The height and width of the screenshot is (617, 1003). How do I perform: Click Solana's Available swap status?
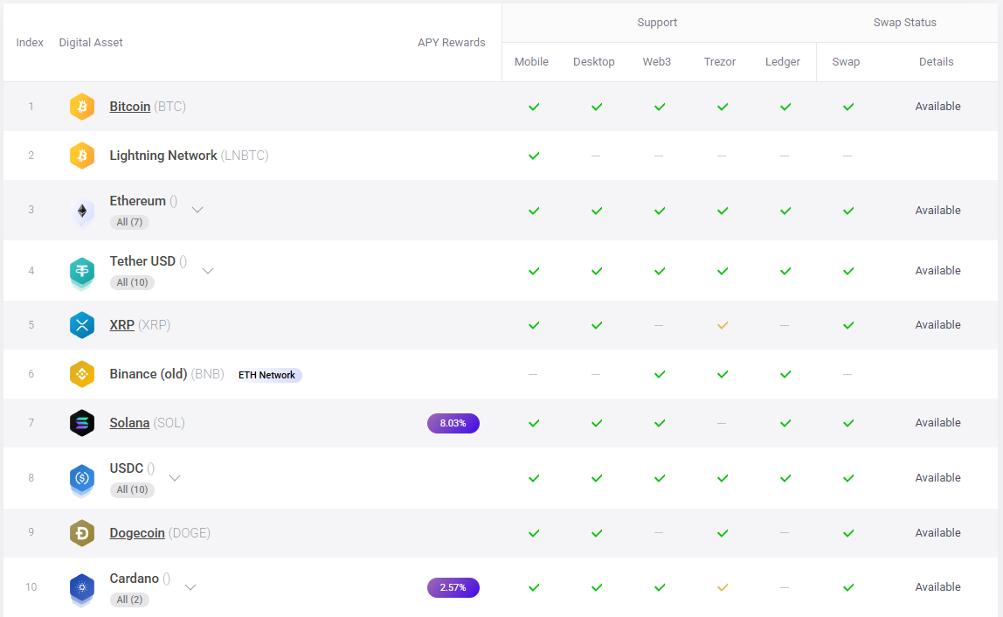[x=937, y=422]
